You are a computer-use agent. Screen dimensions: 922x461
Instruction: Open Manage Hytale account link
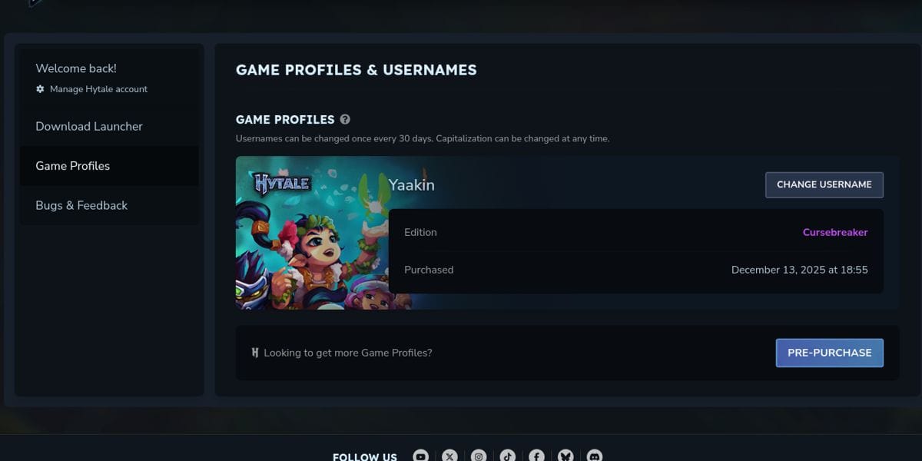(98, 89)
